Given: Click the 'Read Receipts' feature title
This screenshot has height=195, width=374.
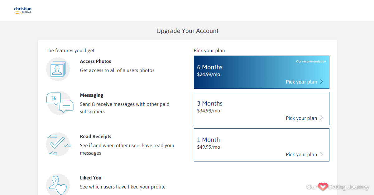Looking at the screenshot, I should (96, 137).
